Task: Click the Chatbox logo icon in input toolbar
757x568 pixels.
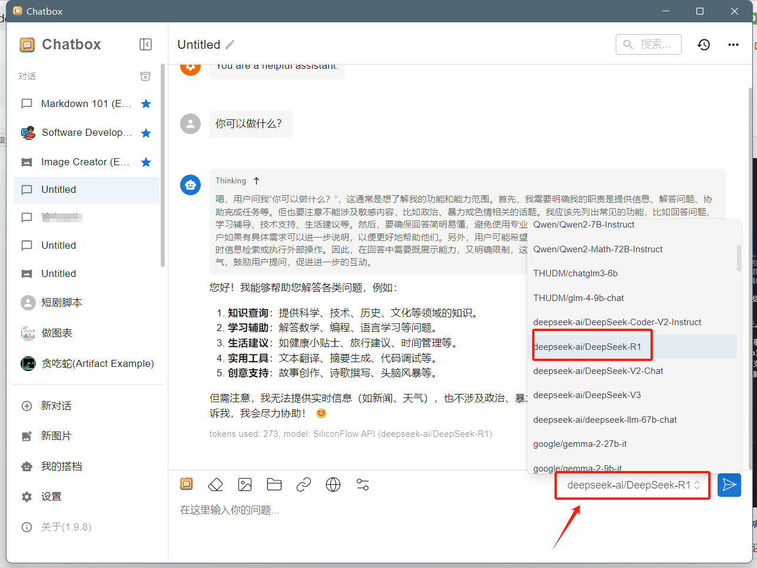Action: click(187, 484)
